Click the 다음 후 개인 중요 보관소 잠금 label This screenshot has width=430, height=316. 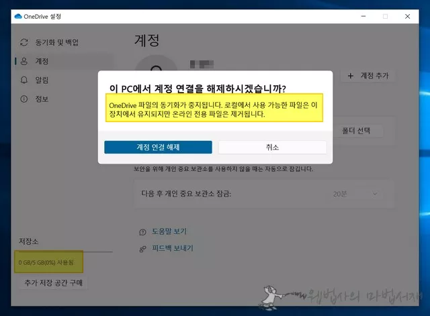coord(186,194)
